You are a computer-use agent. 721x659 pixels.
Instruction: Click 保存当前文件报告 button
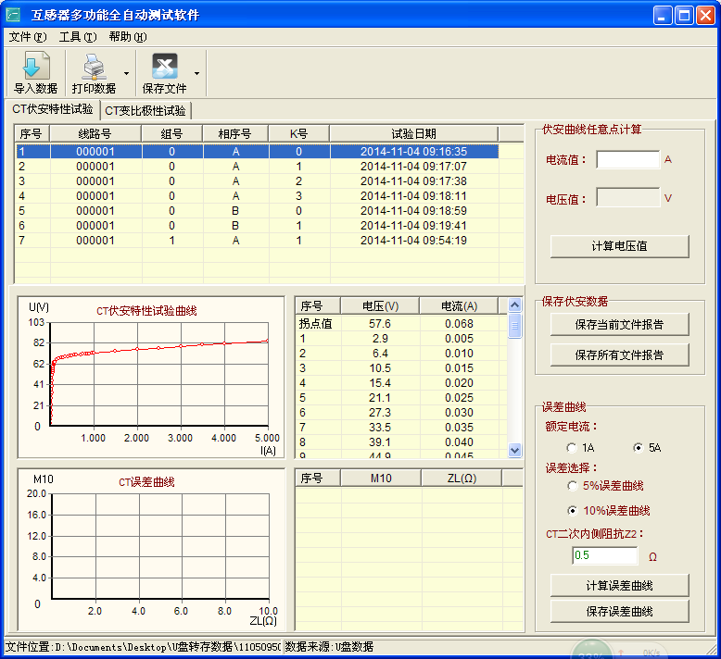619,325
